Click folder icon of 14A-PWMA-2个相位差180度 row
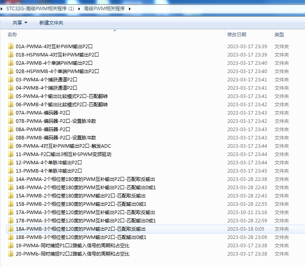Image resolution: width=305 pixels, height=267 pixels. [x=11, y=179]
